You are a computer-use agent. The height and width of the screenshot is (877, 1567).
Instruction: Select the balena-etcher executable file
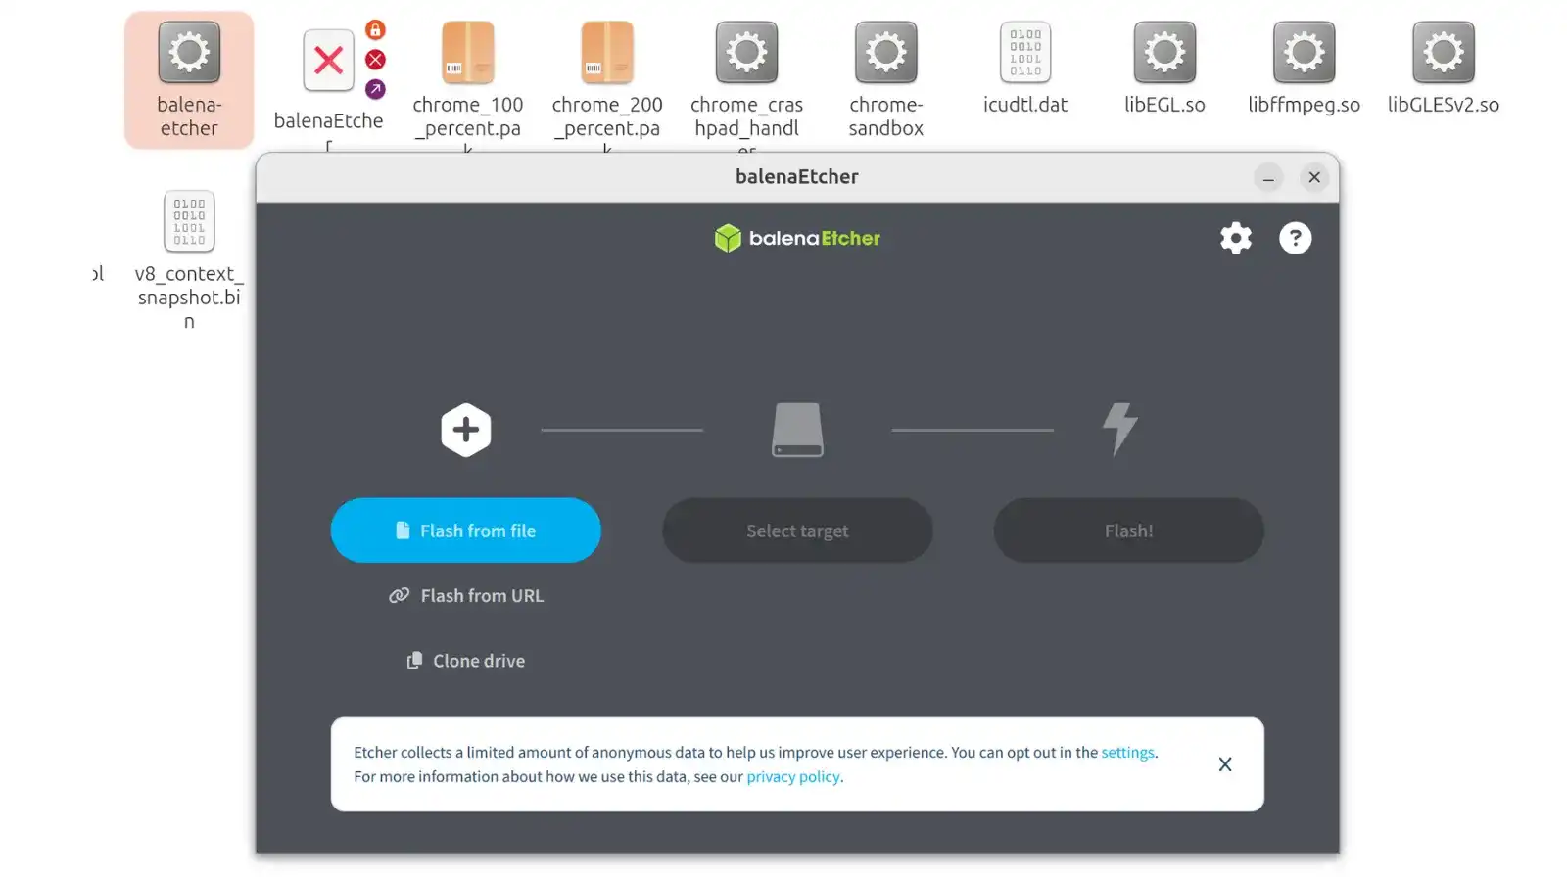(x=189, y=54)
